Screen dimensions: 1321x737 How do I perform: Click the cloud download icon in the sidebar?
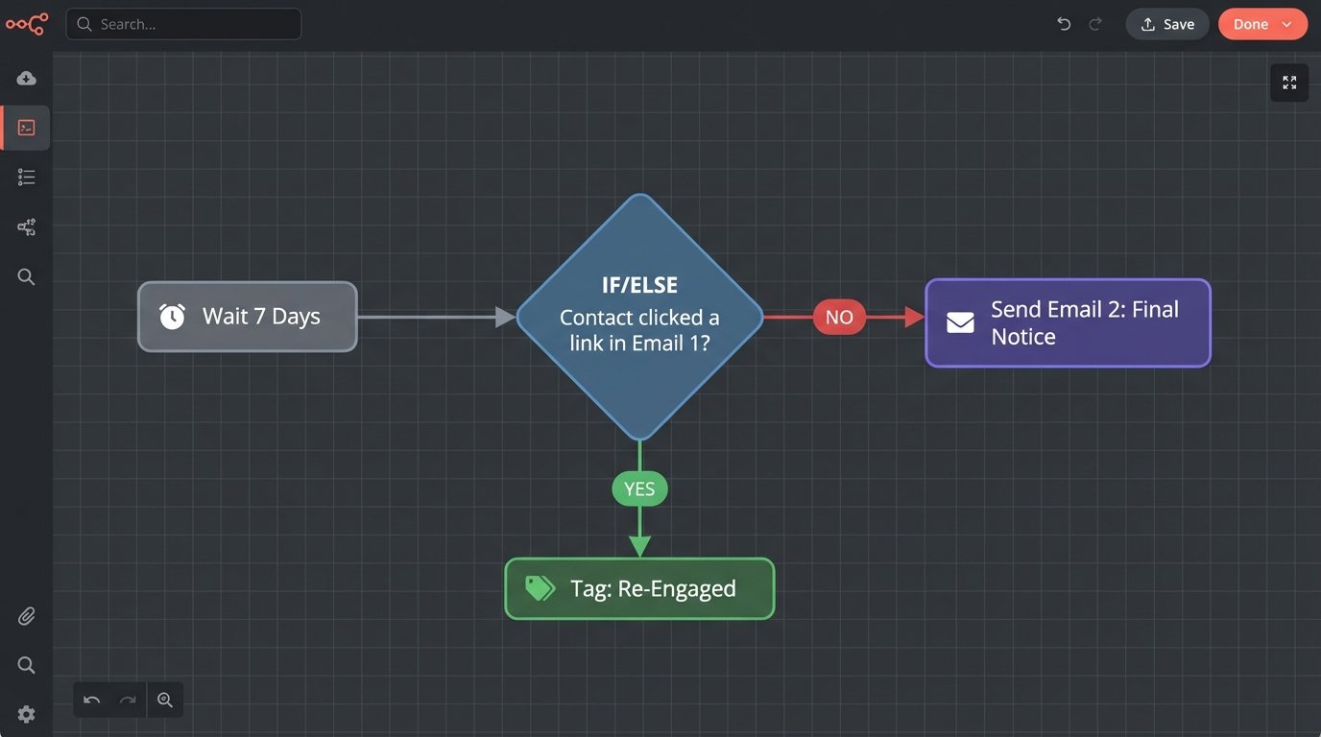click(x=26, y=78)
